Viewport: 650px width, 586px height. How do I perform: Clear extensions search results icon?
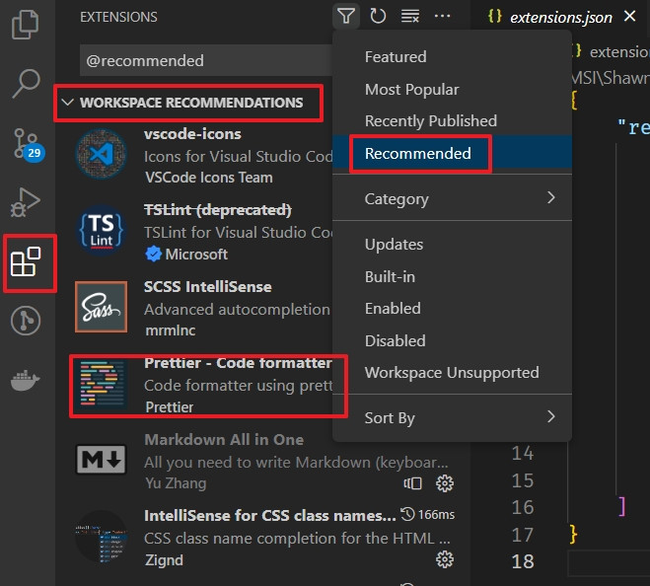pyautogui.click(x=410, y=17)
